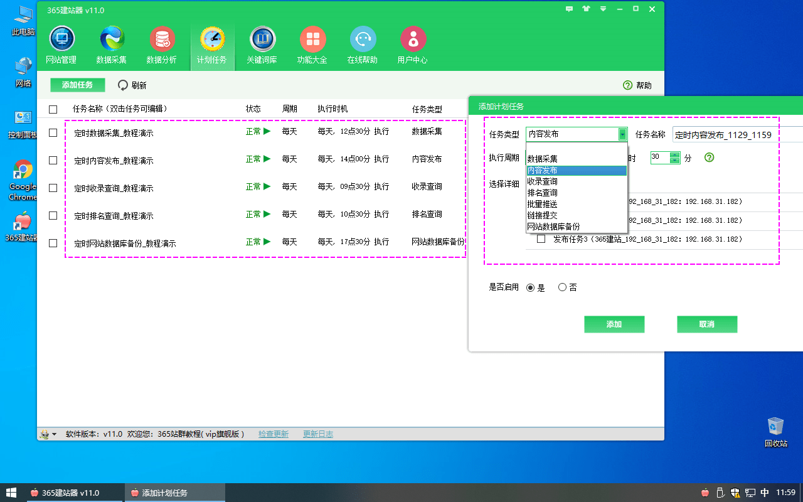Open 此电脑 desktop icon
The height and width of the screenshot is (502, 803).
pos(23,20)
